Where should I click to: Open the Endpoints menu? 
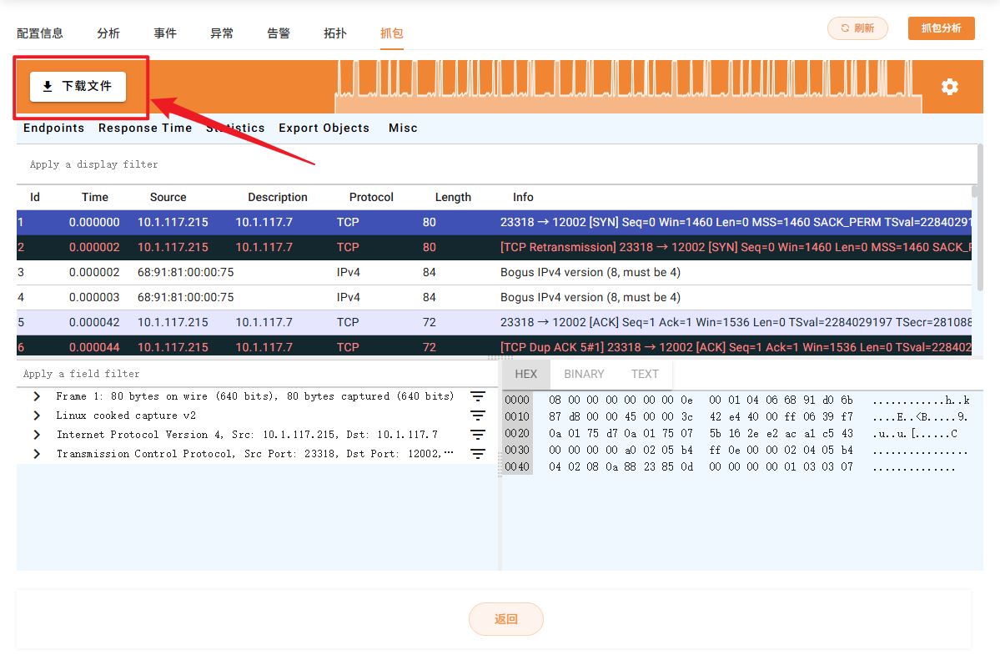pyautogui.click(x=53, y=128)
